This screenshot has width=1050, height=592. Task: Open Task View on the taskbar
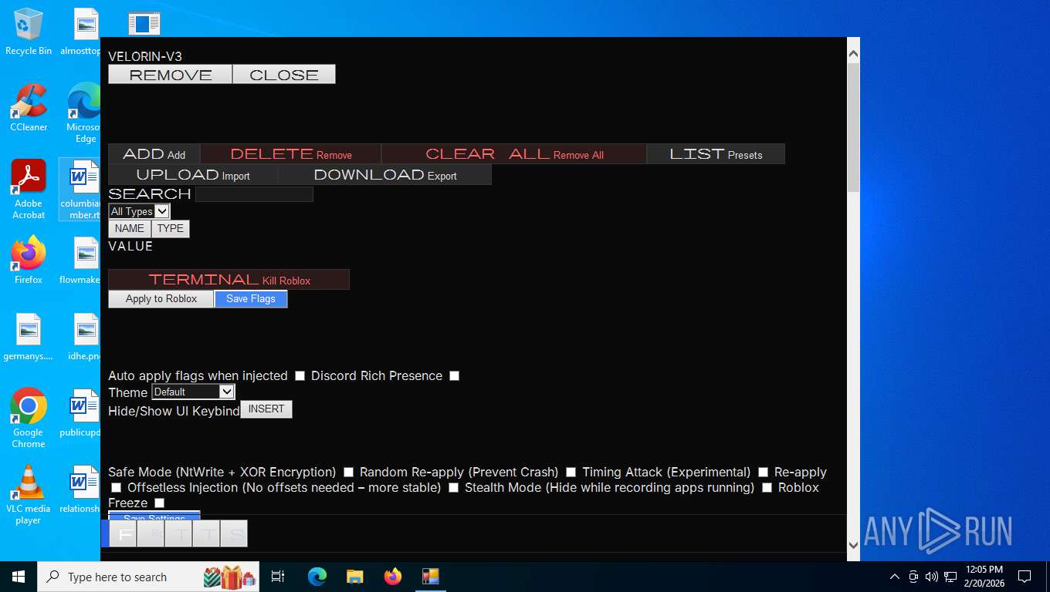point(278,577)
